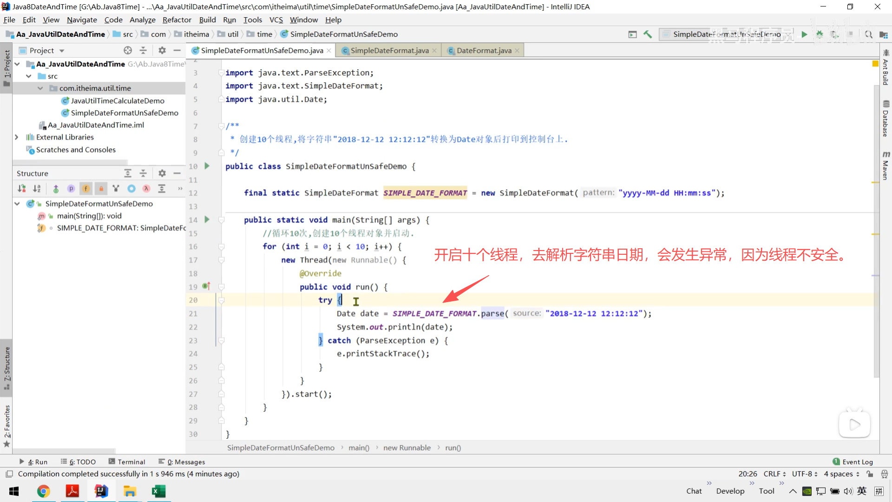Run SimpleDateFormatUnSafeDemo with green play button
Image resolution: width=892 pixels, height=502 pixels.
coord(804,34)
